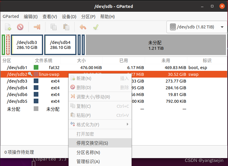Click the 0 项操作待处理 status text
This screenshot has width=228, height=166.
pyautogui.click(x=19, y=152)
